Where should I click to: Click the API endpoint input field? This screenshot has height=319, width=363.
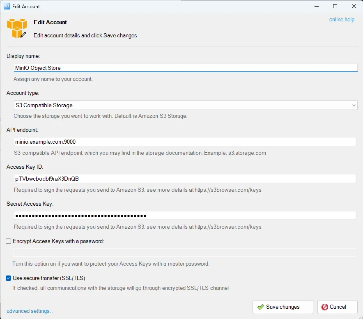tap(185, 142)
